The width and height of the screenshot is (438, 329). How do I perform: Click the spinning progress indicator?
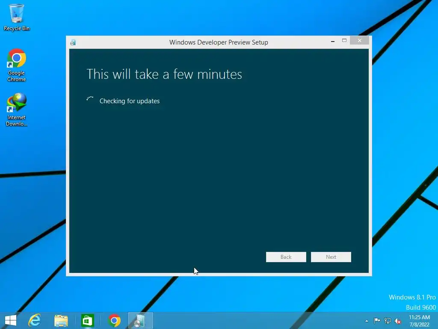(90, 99)
